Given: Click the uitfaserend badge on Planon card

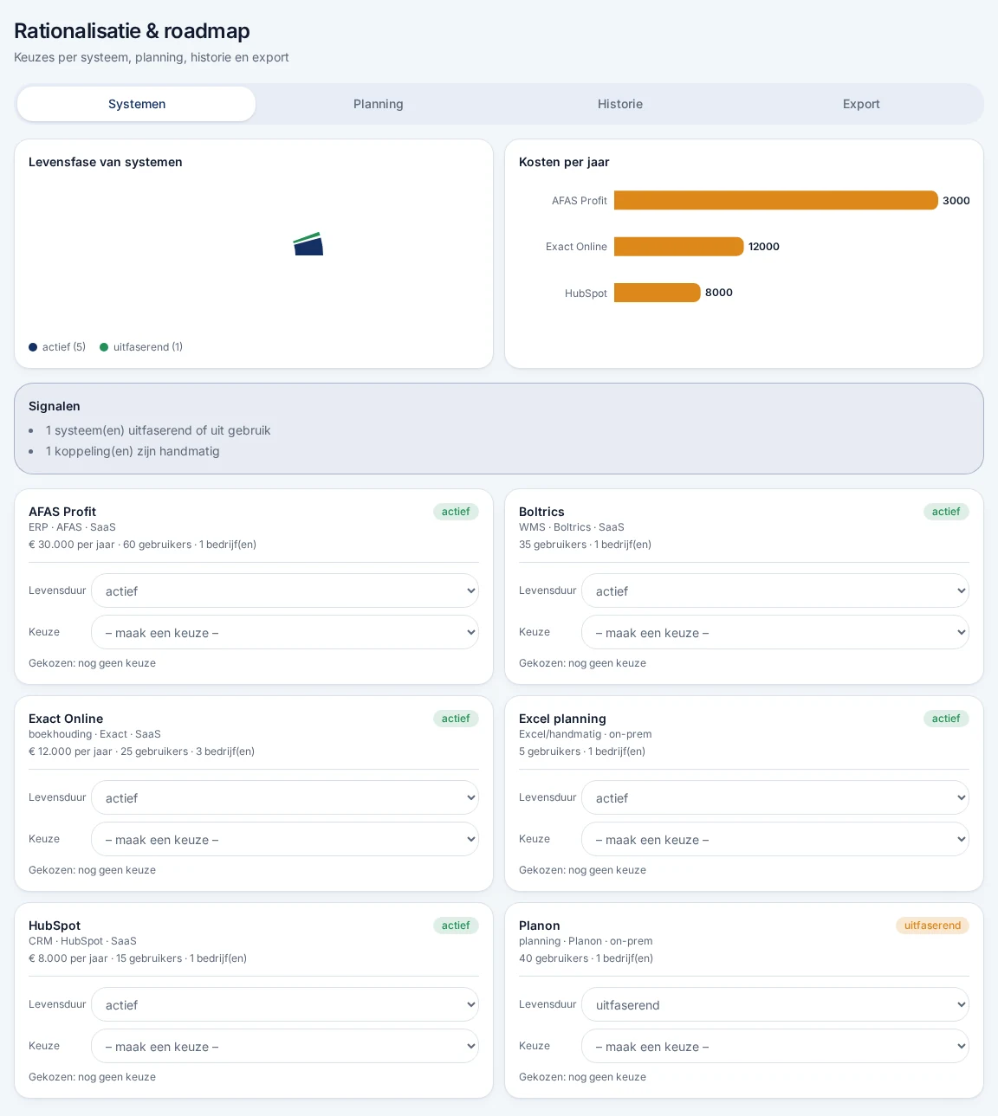Looking at the screenshot, I should pos(932,926).
